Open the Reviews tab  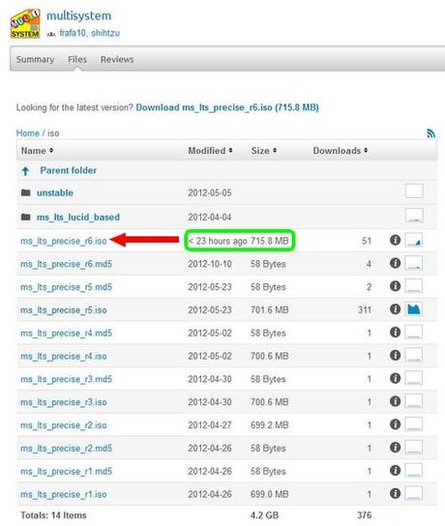(117, 59)
